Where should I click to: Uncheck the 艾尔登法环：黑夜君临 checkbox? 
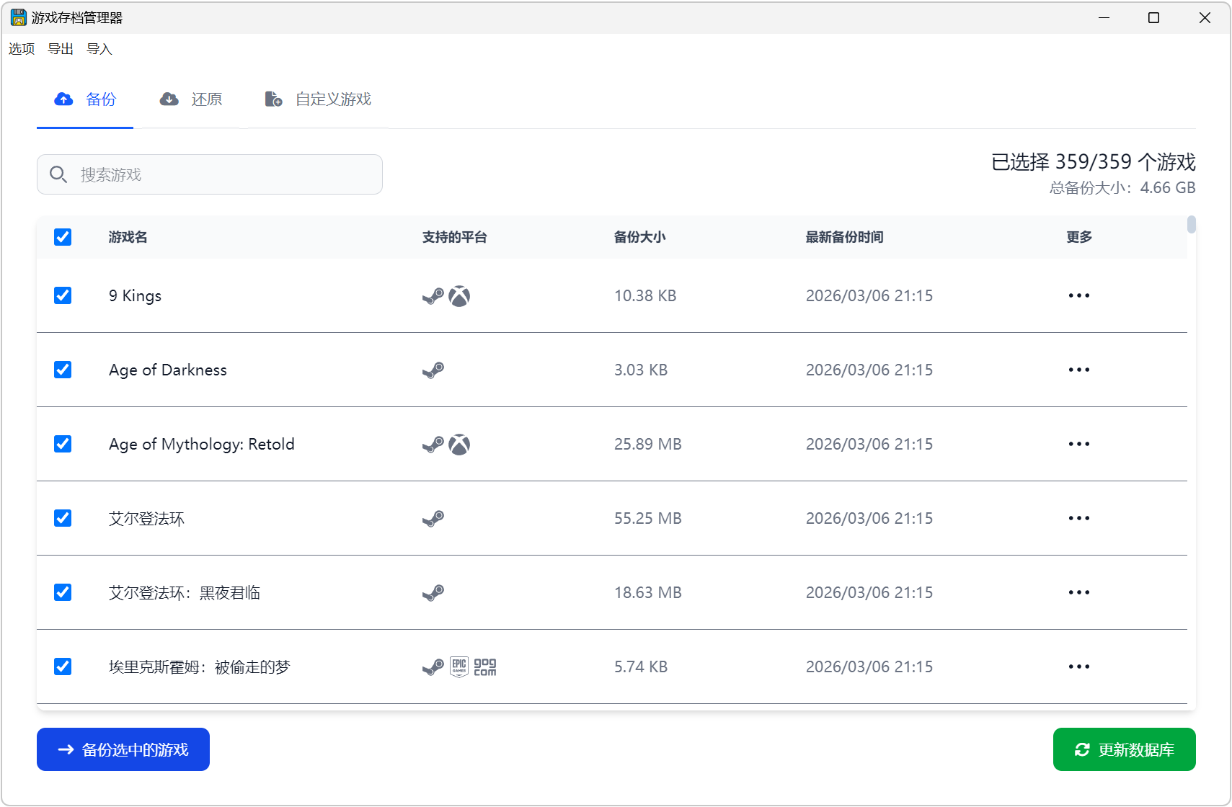tap(63, 592)
